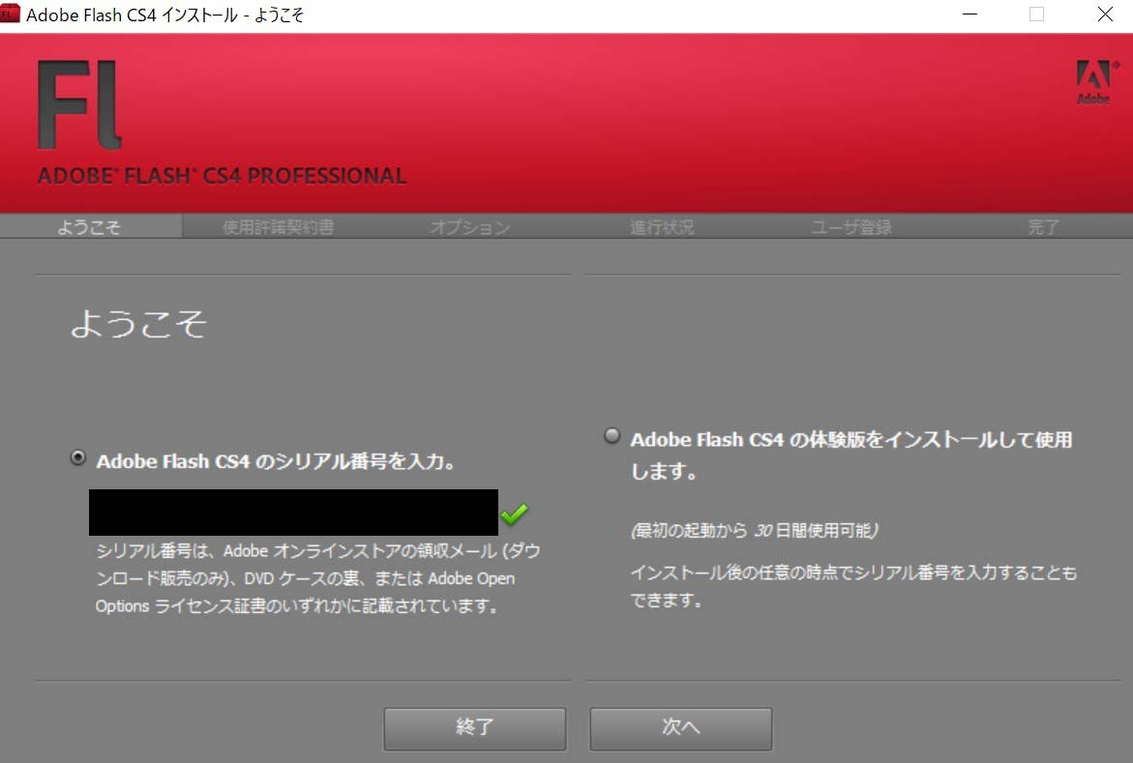The image size is (1133, 763).
Task: Open the 進行状況 step tab
Action: (662, 227)
